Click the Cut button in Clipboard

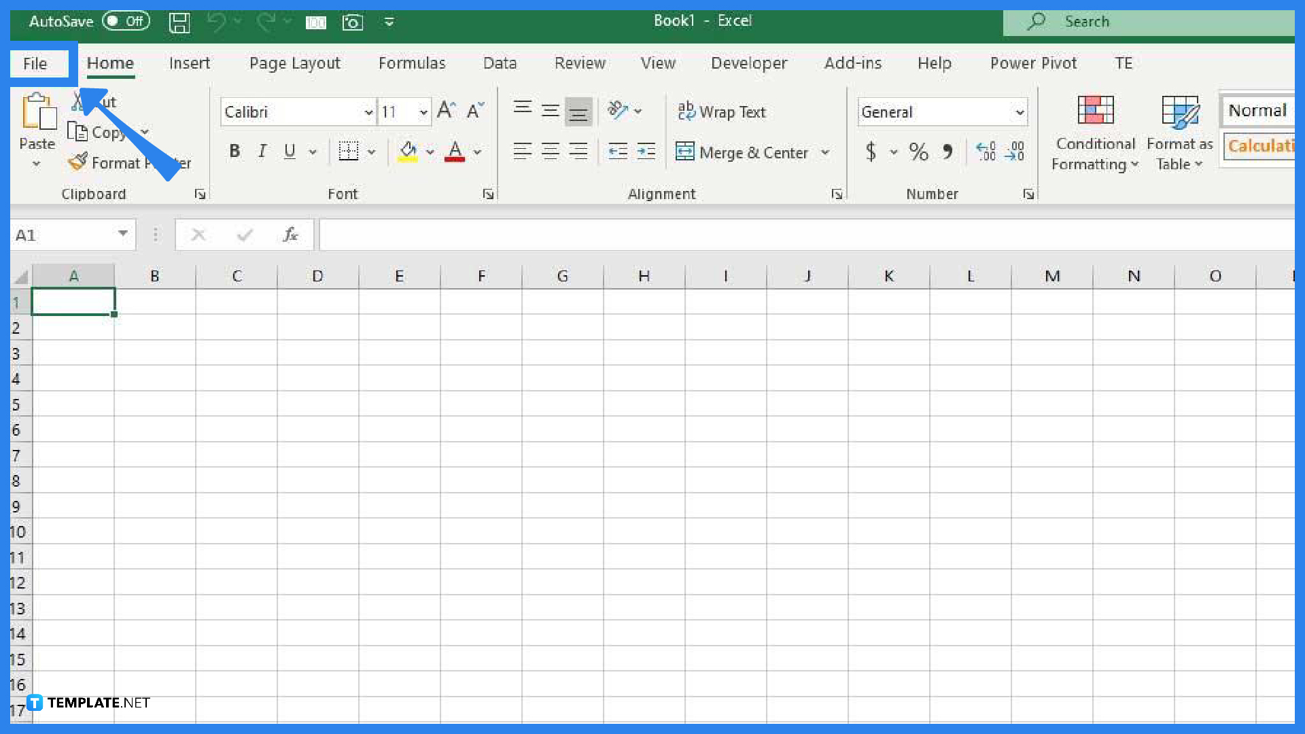[x=90, y=101]
